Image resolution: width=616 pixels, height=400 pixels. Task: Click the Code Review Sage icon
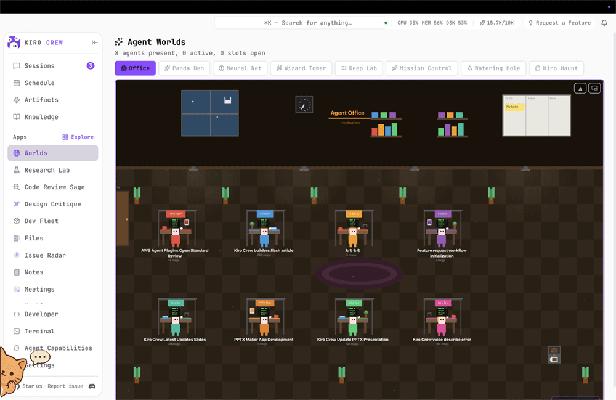tap(17, 187)
